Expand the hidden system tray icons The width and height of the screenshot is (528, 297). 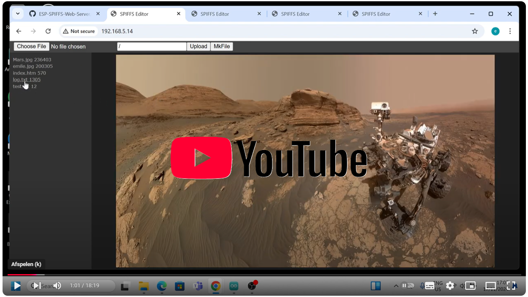pos(396,286)
